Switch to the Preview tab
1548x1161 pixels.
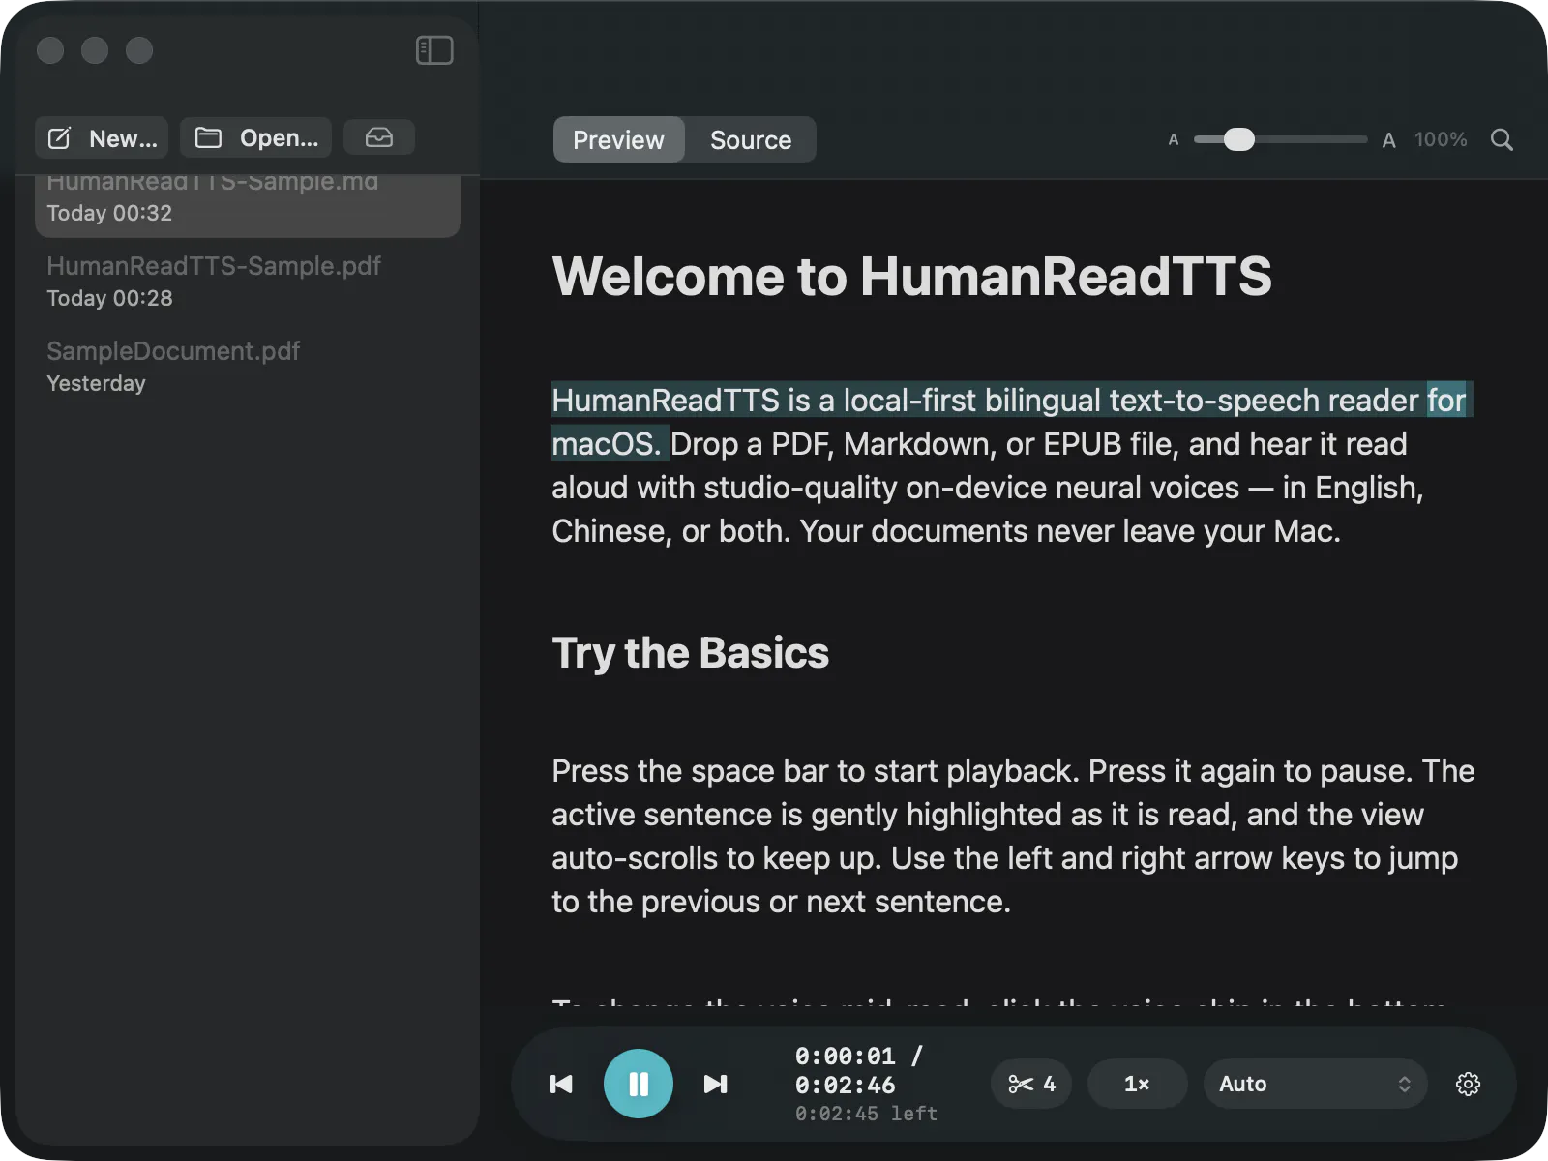pyautogui.click(x=619, y=139)
